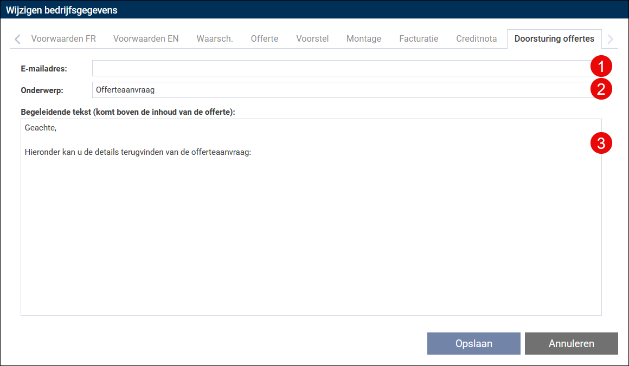Click the red number 3 marker

point(601,143)
